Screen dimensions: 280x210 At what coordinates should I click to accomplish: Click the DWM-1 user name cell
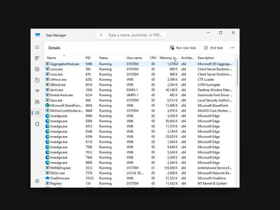[133, 90]
